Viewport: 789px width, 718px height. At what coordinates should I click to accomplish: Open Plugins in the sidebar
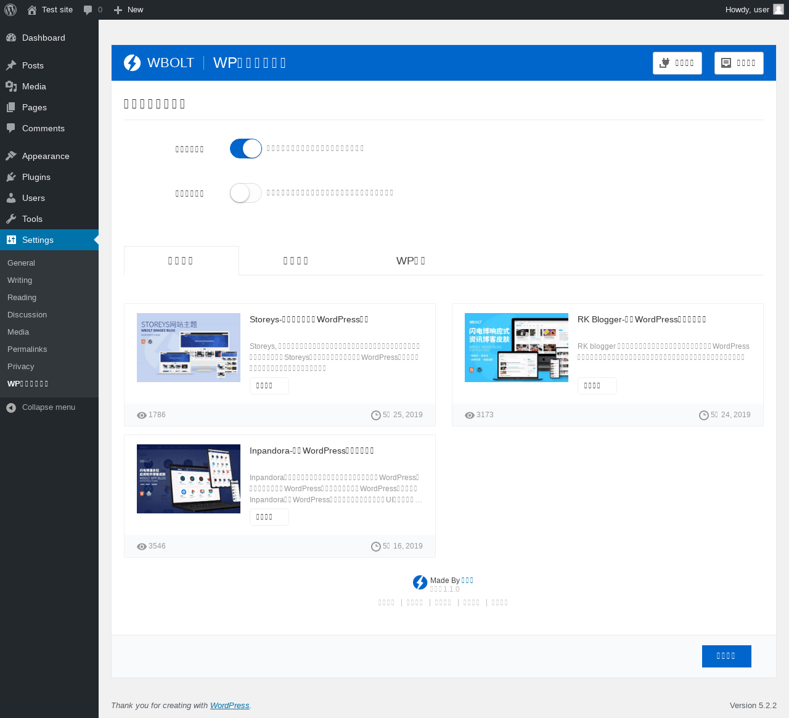[49, 177]
